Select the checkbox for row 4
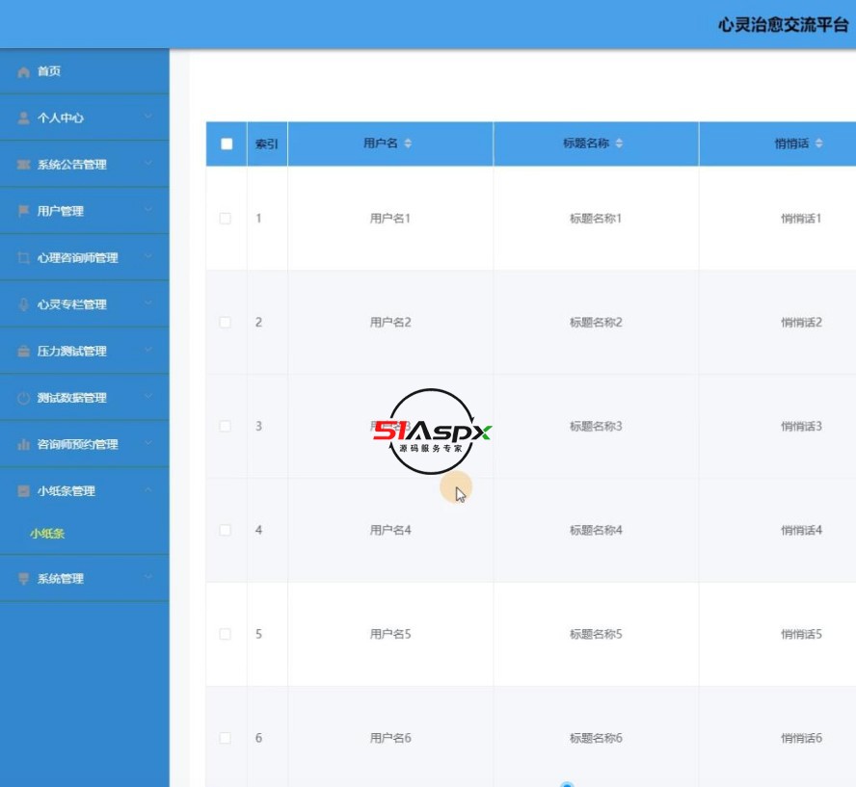The width and height of the screenshot is (856, 787). (x=226, y=531)
